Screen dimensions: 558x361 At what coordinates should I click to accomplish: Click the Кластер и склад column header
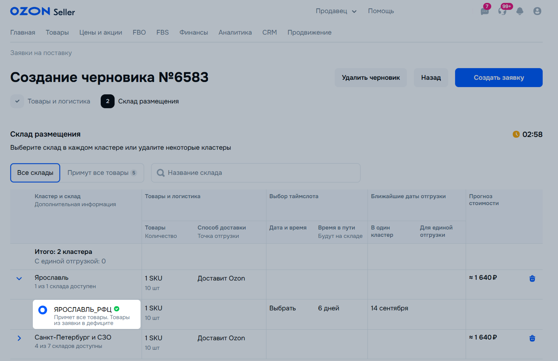coord(58,196)
